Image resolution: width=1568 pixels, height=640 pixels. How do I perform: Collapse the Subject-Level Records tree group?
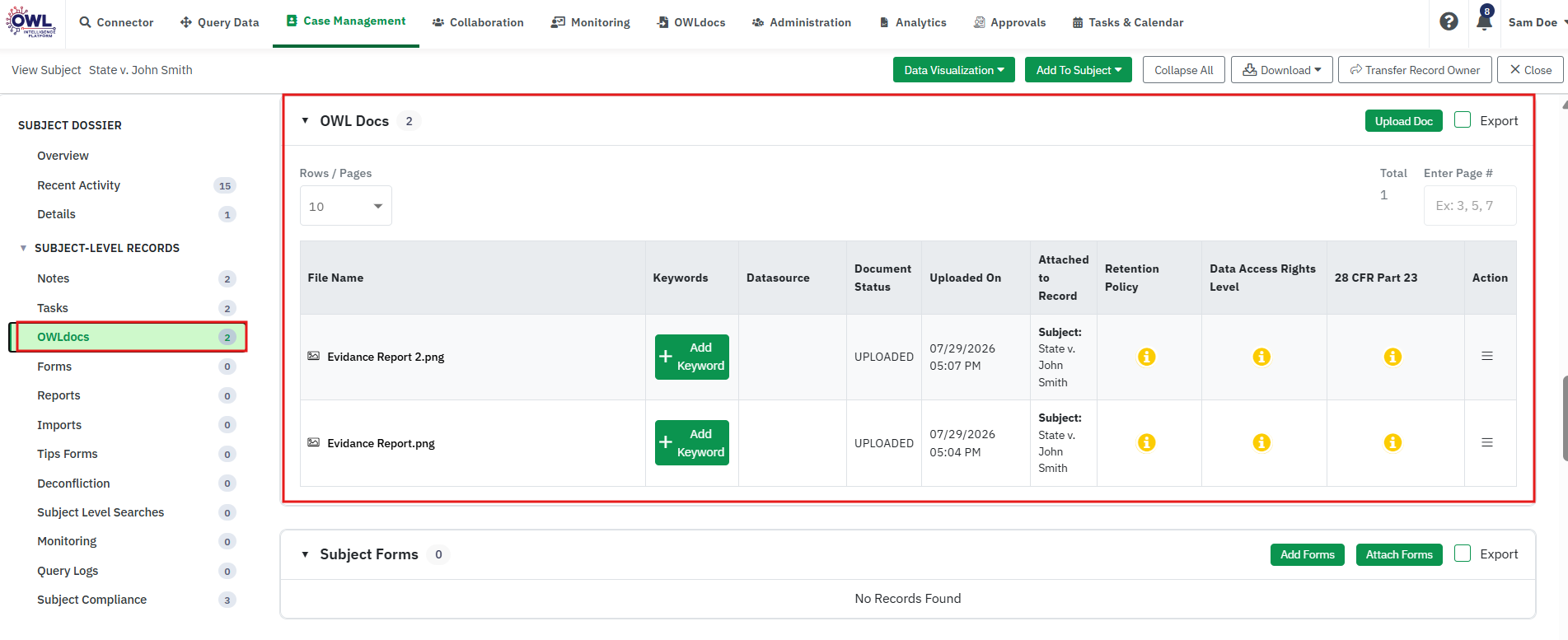[x=23, y=248]
